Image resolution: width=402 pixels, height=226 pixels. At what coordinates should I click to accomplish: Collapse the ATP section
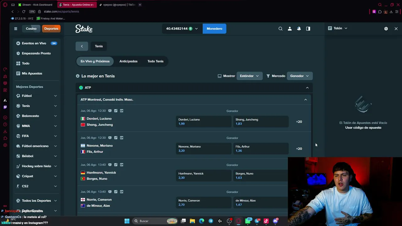point(307,88)
